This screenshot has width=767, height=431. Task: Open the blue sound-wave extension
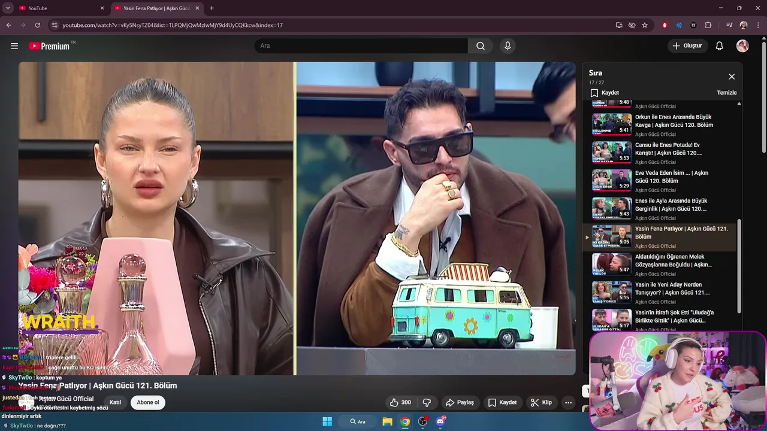[679, 25]
